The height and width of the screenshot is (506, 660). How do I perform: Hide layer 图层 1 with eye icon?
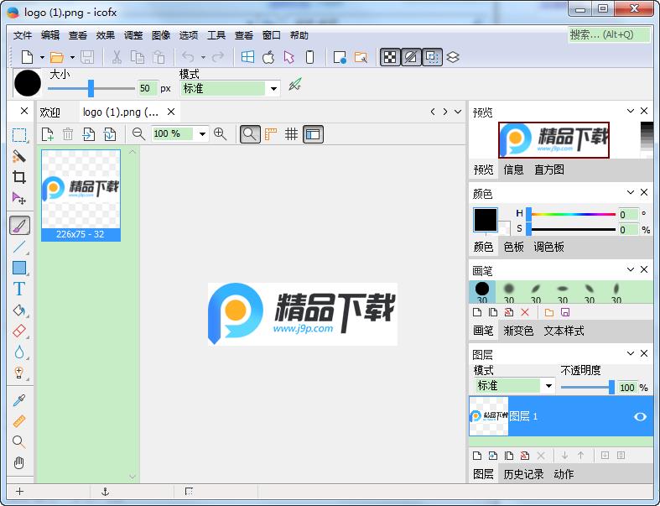click(x=640, y=416)
